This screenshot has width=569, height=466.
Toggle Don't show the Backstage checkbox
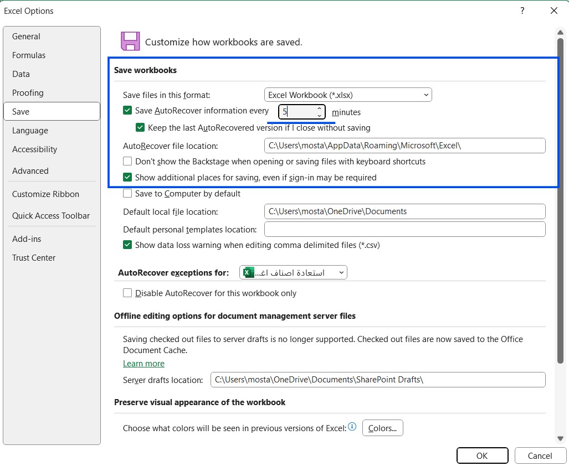pyautogui.click(x=127, y=162)
